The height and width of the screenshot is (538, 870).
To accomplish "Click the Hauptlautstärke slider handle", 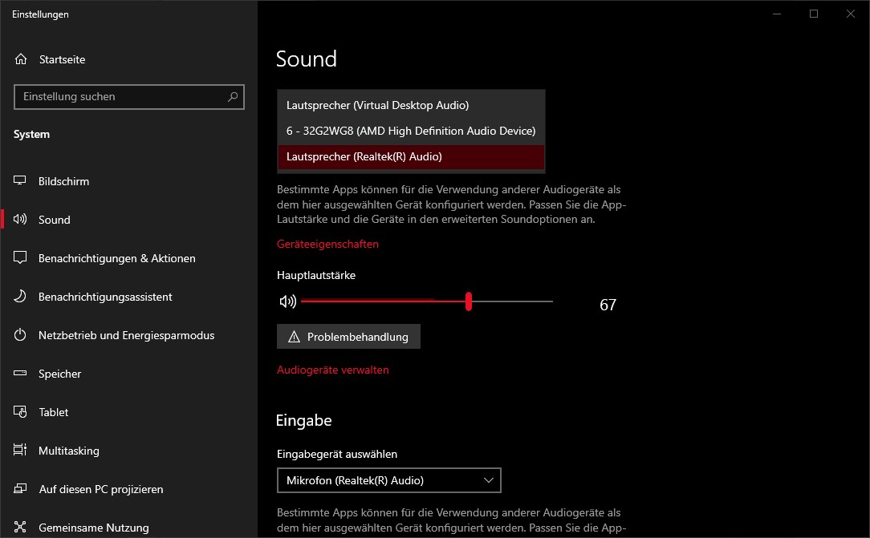I will (468, 301).
